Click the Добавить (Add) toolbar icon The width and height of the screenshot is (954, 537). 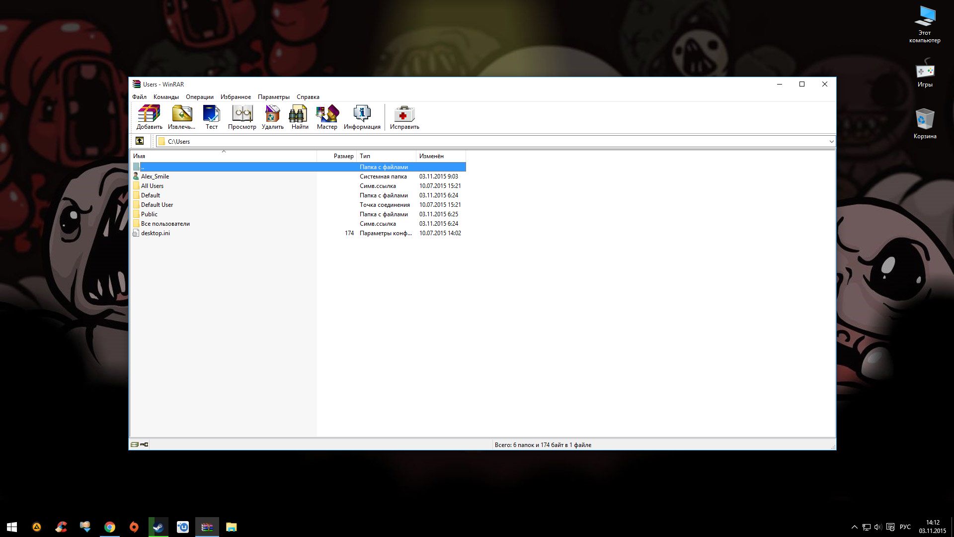click(x=149, y=117)
